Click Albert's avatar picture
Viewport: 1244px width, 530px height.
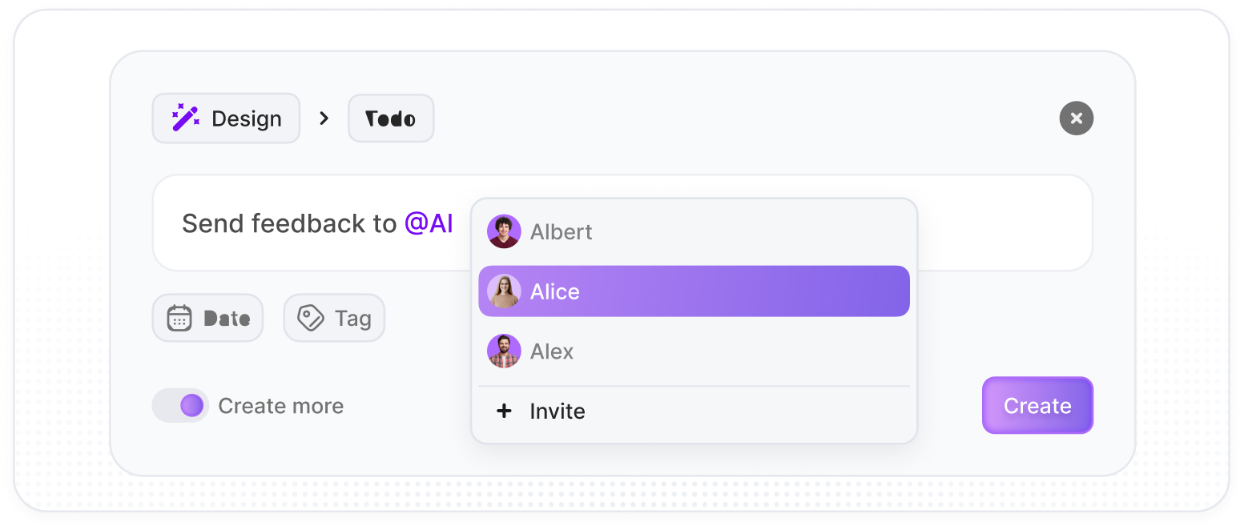coord(504,231)
